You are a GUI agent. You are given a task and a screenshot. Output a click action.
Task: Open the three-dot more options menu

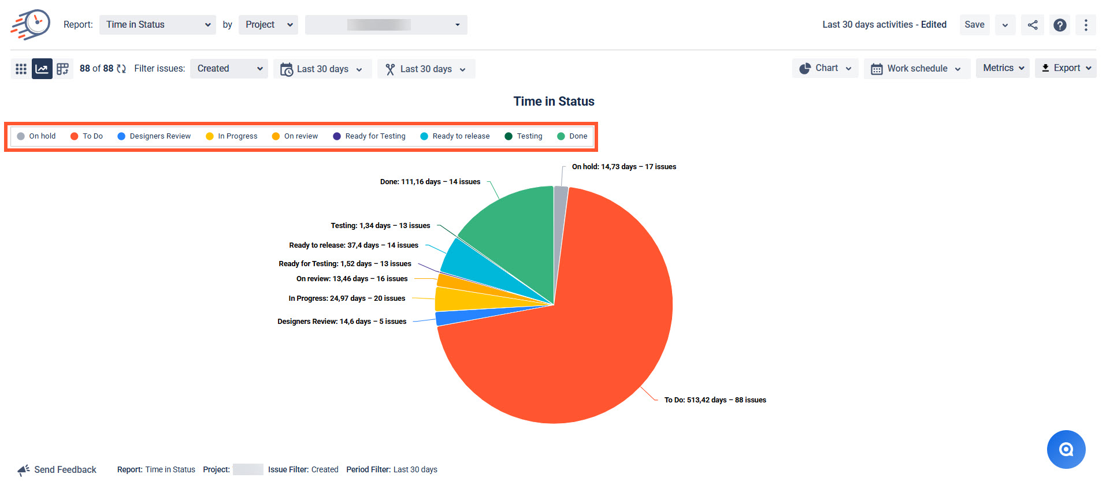coord(1086,25)
